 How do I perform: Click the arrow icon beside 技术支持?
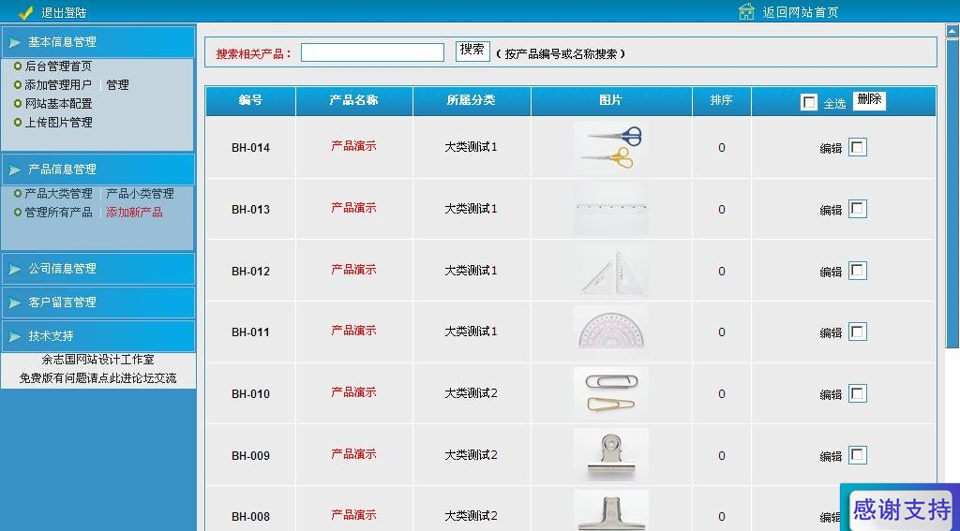(x=15, y=336)
